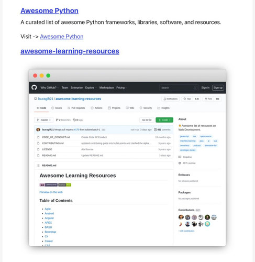Select Team in the GitHub nav bar

click(65, 88)
